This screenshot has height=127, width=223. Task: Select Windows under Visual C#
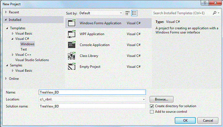pyautogui.click(x=28, y=44)
